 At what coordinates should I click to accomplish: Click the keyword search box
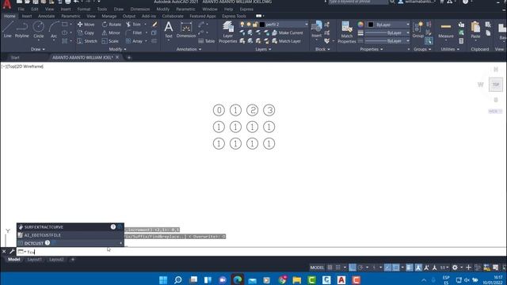click(358, 2)
